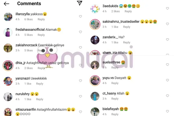The width and height of the screenshot is (174, 116).
Task: Reply to illarozylla's comment
Action: pos(41,19)
